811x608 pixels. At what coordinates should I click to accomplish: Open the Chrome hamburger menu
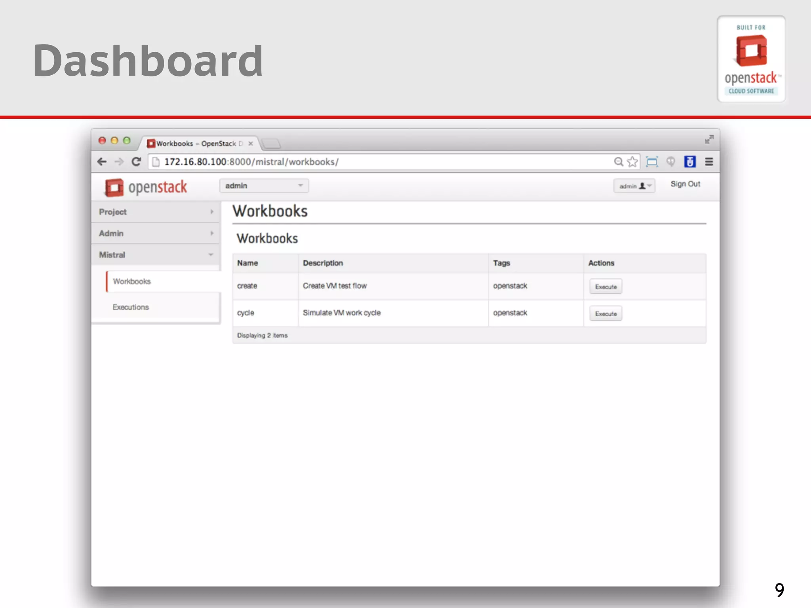coord(709,161)
